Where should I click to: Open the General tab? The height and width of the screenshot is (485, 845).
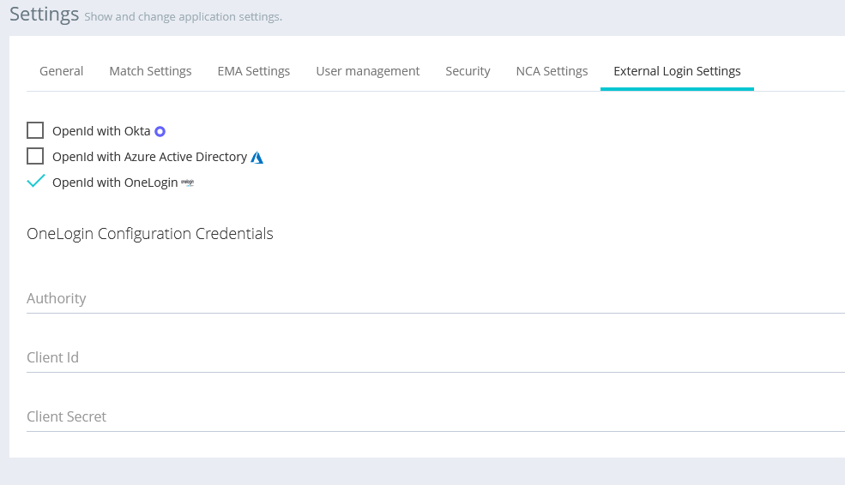(61, 71)
